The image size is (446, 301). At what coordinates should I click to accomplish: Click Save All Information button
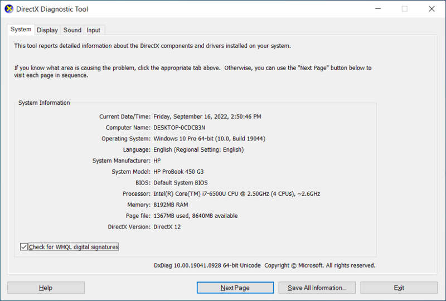[x=317, y=288]
